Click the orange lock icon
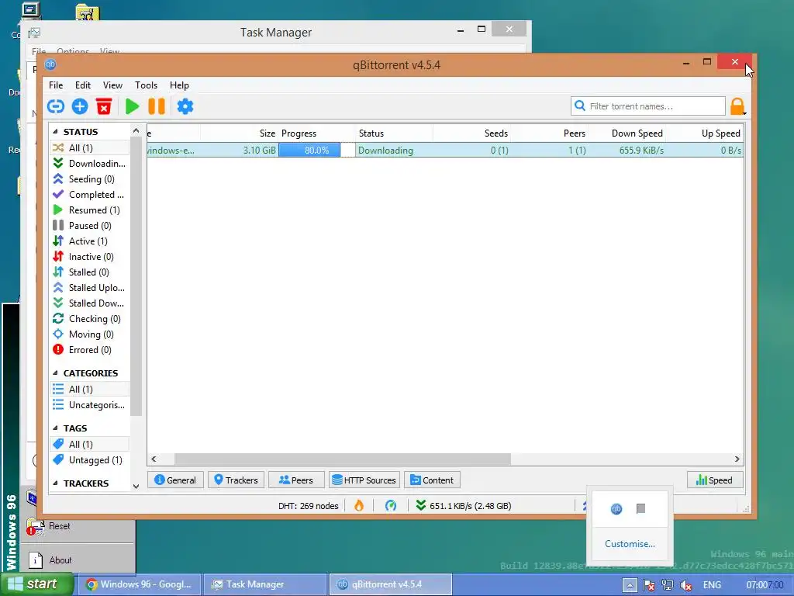The height and width of the screenshot is (596, 794). point(737,106)
